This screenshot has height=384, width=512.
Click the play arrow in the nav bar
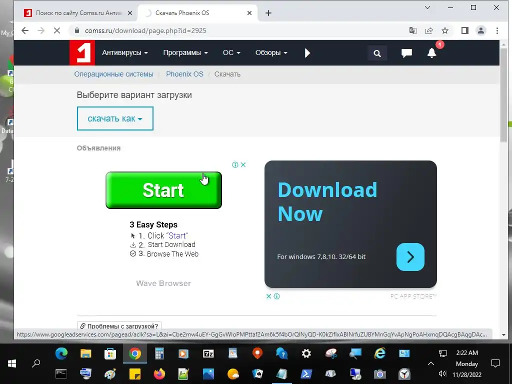pos(307,53)
